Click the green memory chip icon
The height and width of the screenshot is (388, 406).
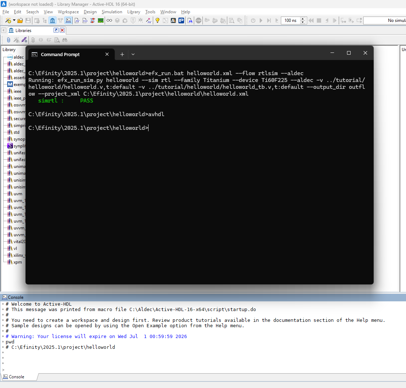pos(101,20)
